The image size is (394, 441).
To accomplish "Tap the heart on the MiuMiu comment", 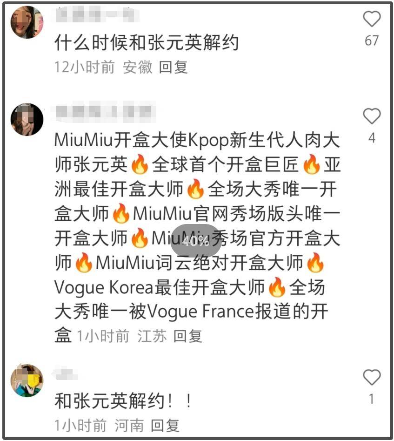I will (372, 116).
